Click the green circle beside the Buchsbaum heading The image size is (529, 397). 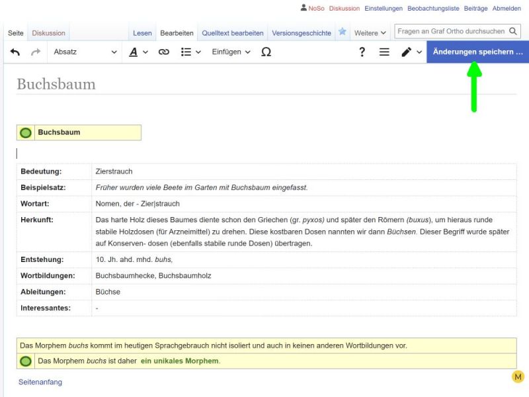25,132
